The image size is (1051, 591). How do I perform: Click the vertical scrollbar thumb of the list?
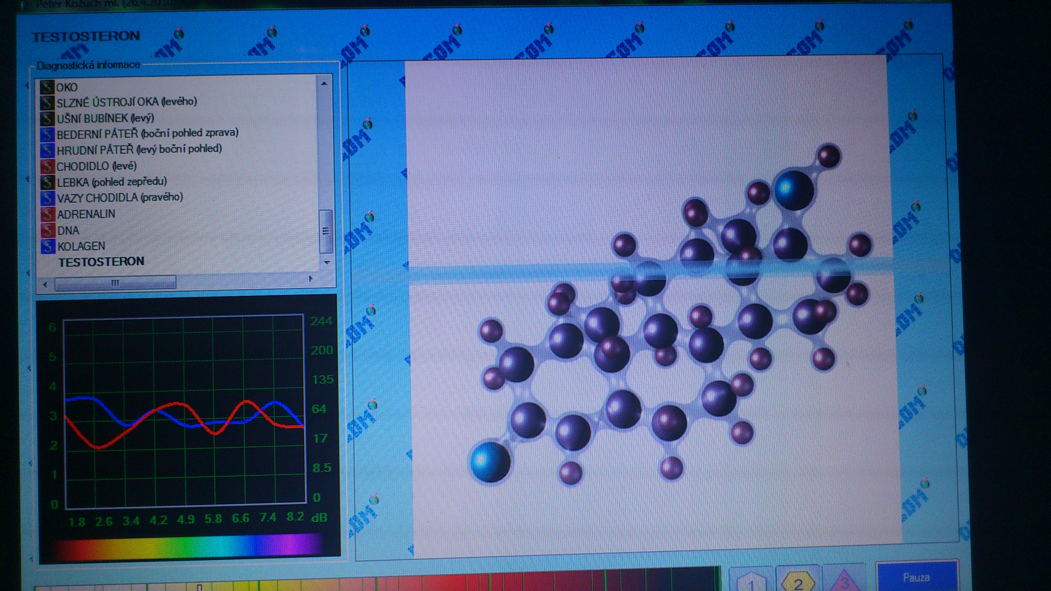(x=326, y=231)
